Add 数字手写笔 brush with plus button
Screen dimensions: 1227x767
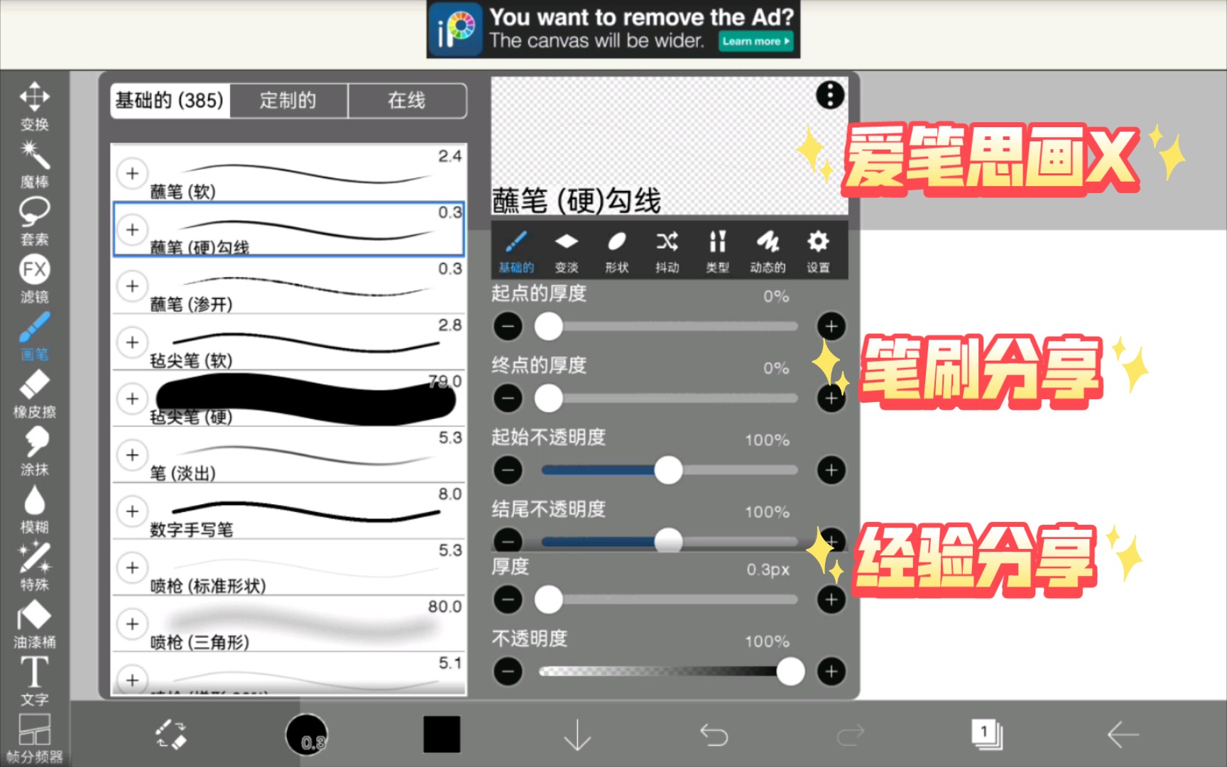[132, 511]
